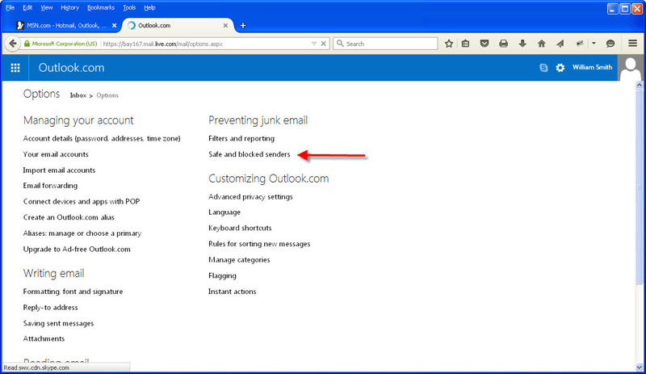Close the MSN.com tab
Image resolution: width=646 pixels, height=374 pixels.
tap(114, 26)
